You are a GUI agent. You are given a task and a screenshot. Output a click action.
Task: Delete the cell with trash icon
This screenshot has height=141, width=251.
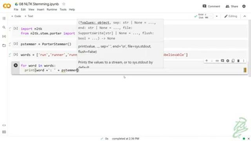pos(238,61)
